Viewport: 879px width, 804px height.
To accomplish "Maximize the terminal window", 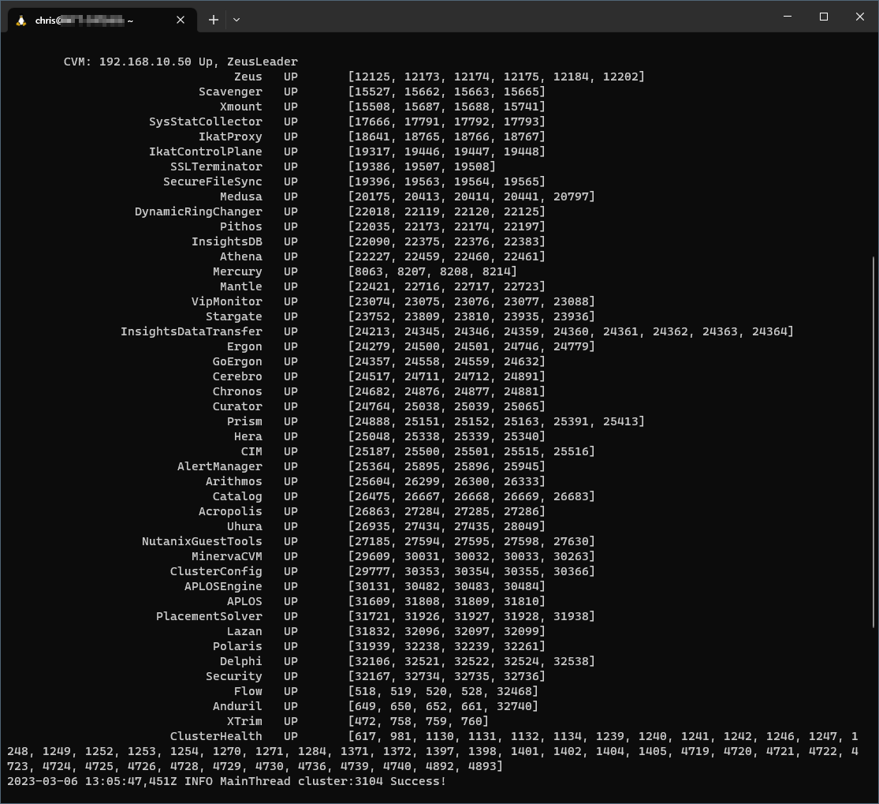I will click(824, 17).
